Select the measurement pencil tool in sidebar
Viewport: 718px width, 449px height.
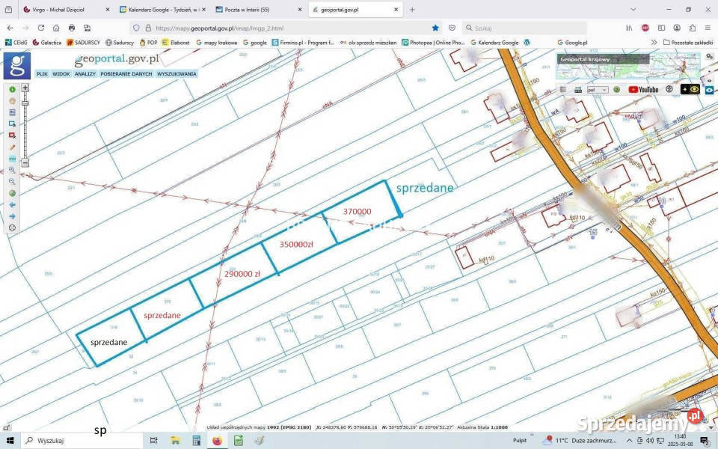[12, 147]
